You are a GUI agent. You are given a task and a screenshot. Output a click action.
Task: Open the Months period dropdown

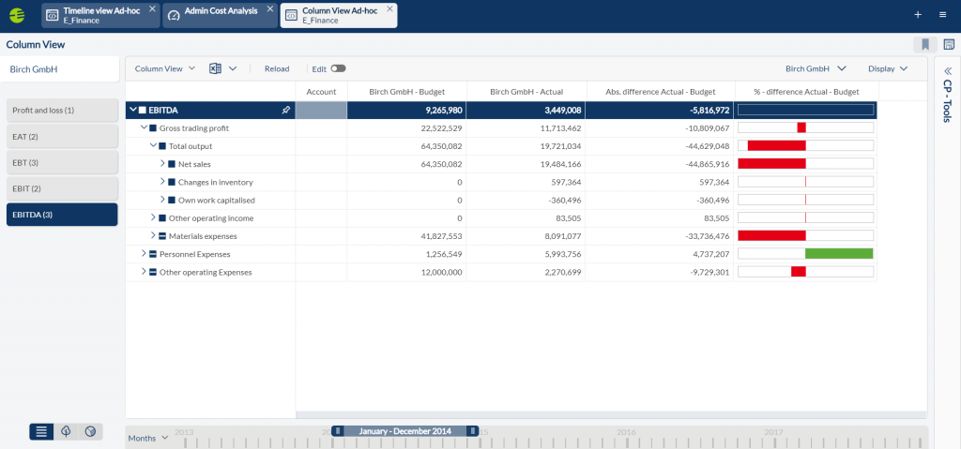147,438
